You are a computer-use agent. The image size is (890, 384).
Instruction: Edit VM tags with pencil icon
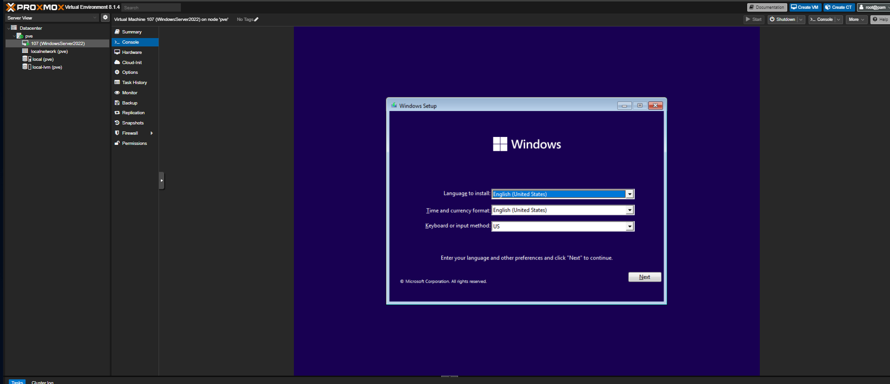(x=256, y=20)
